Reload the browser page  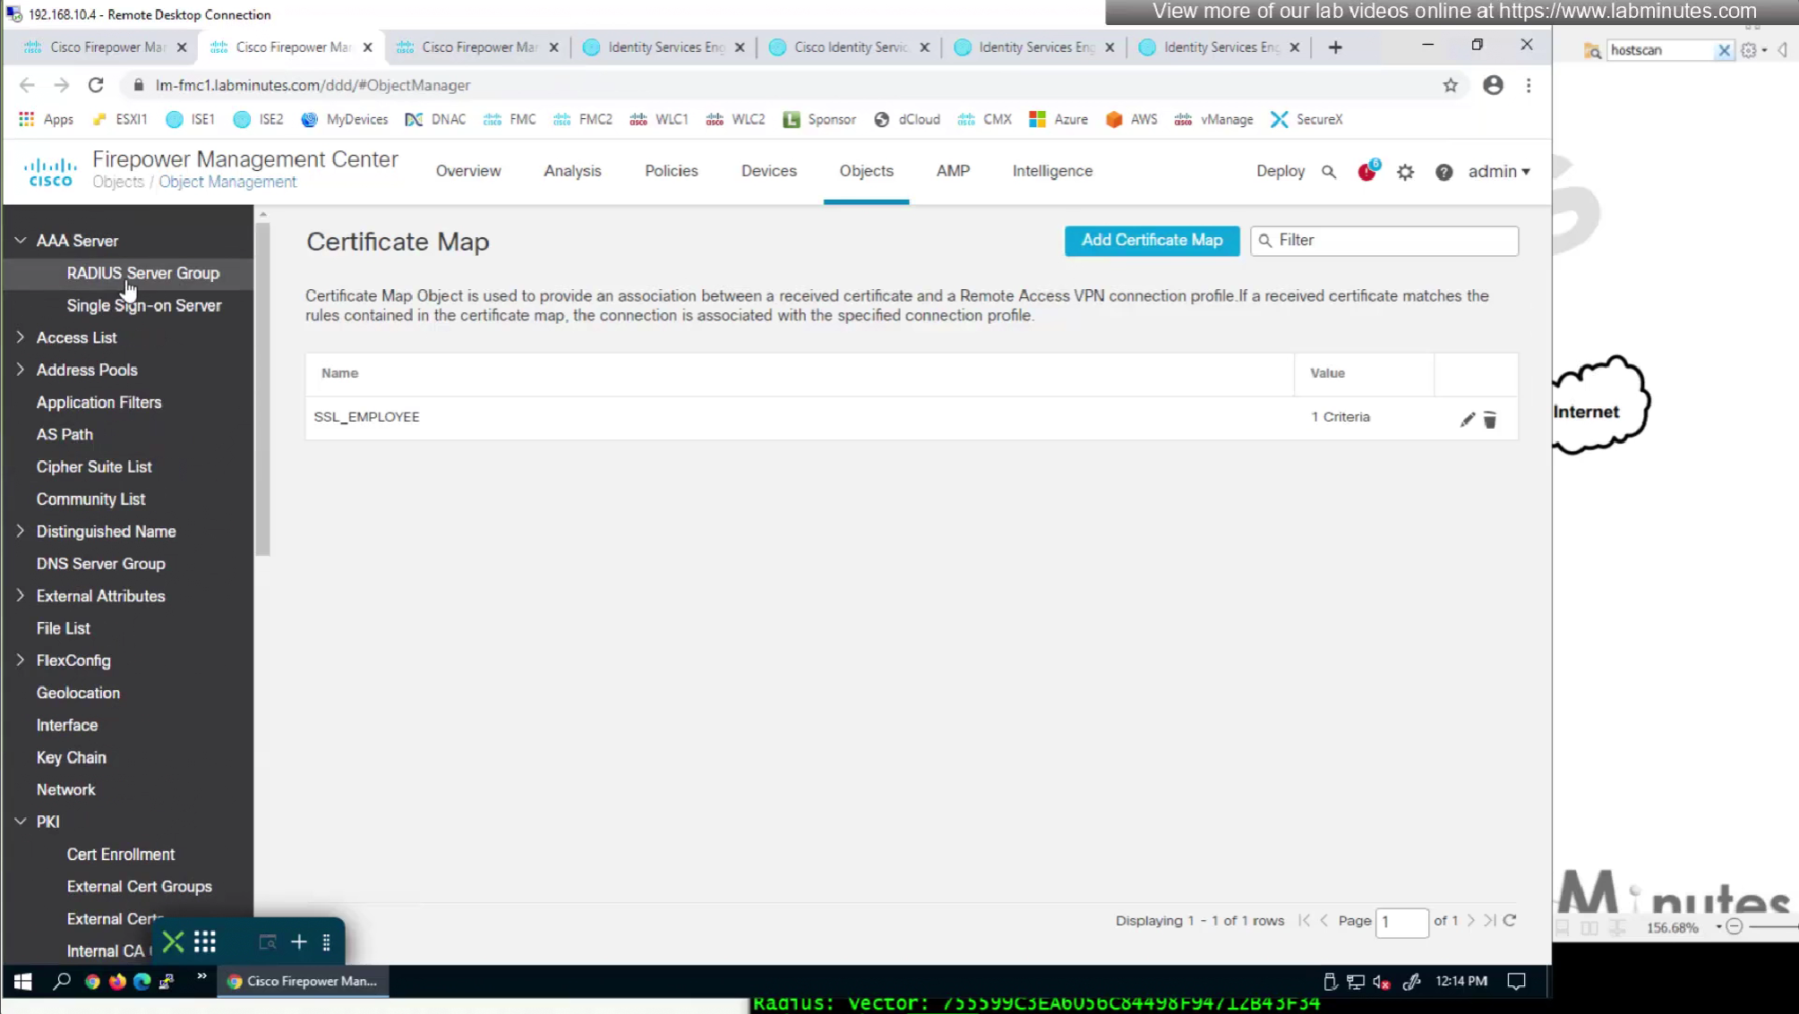96,85
